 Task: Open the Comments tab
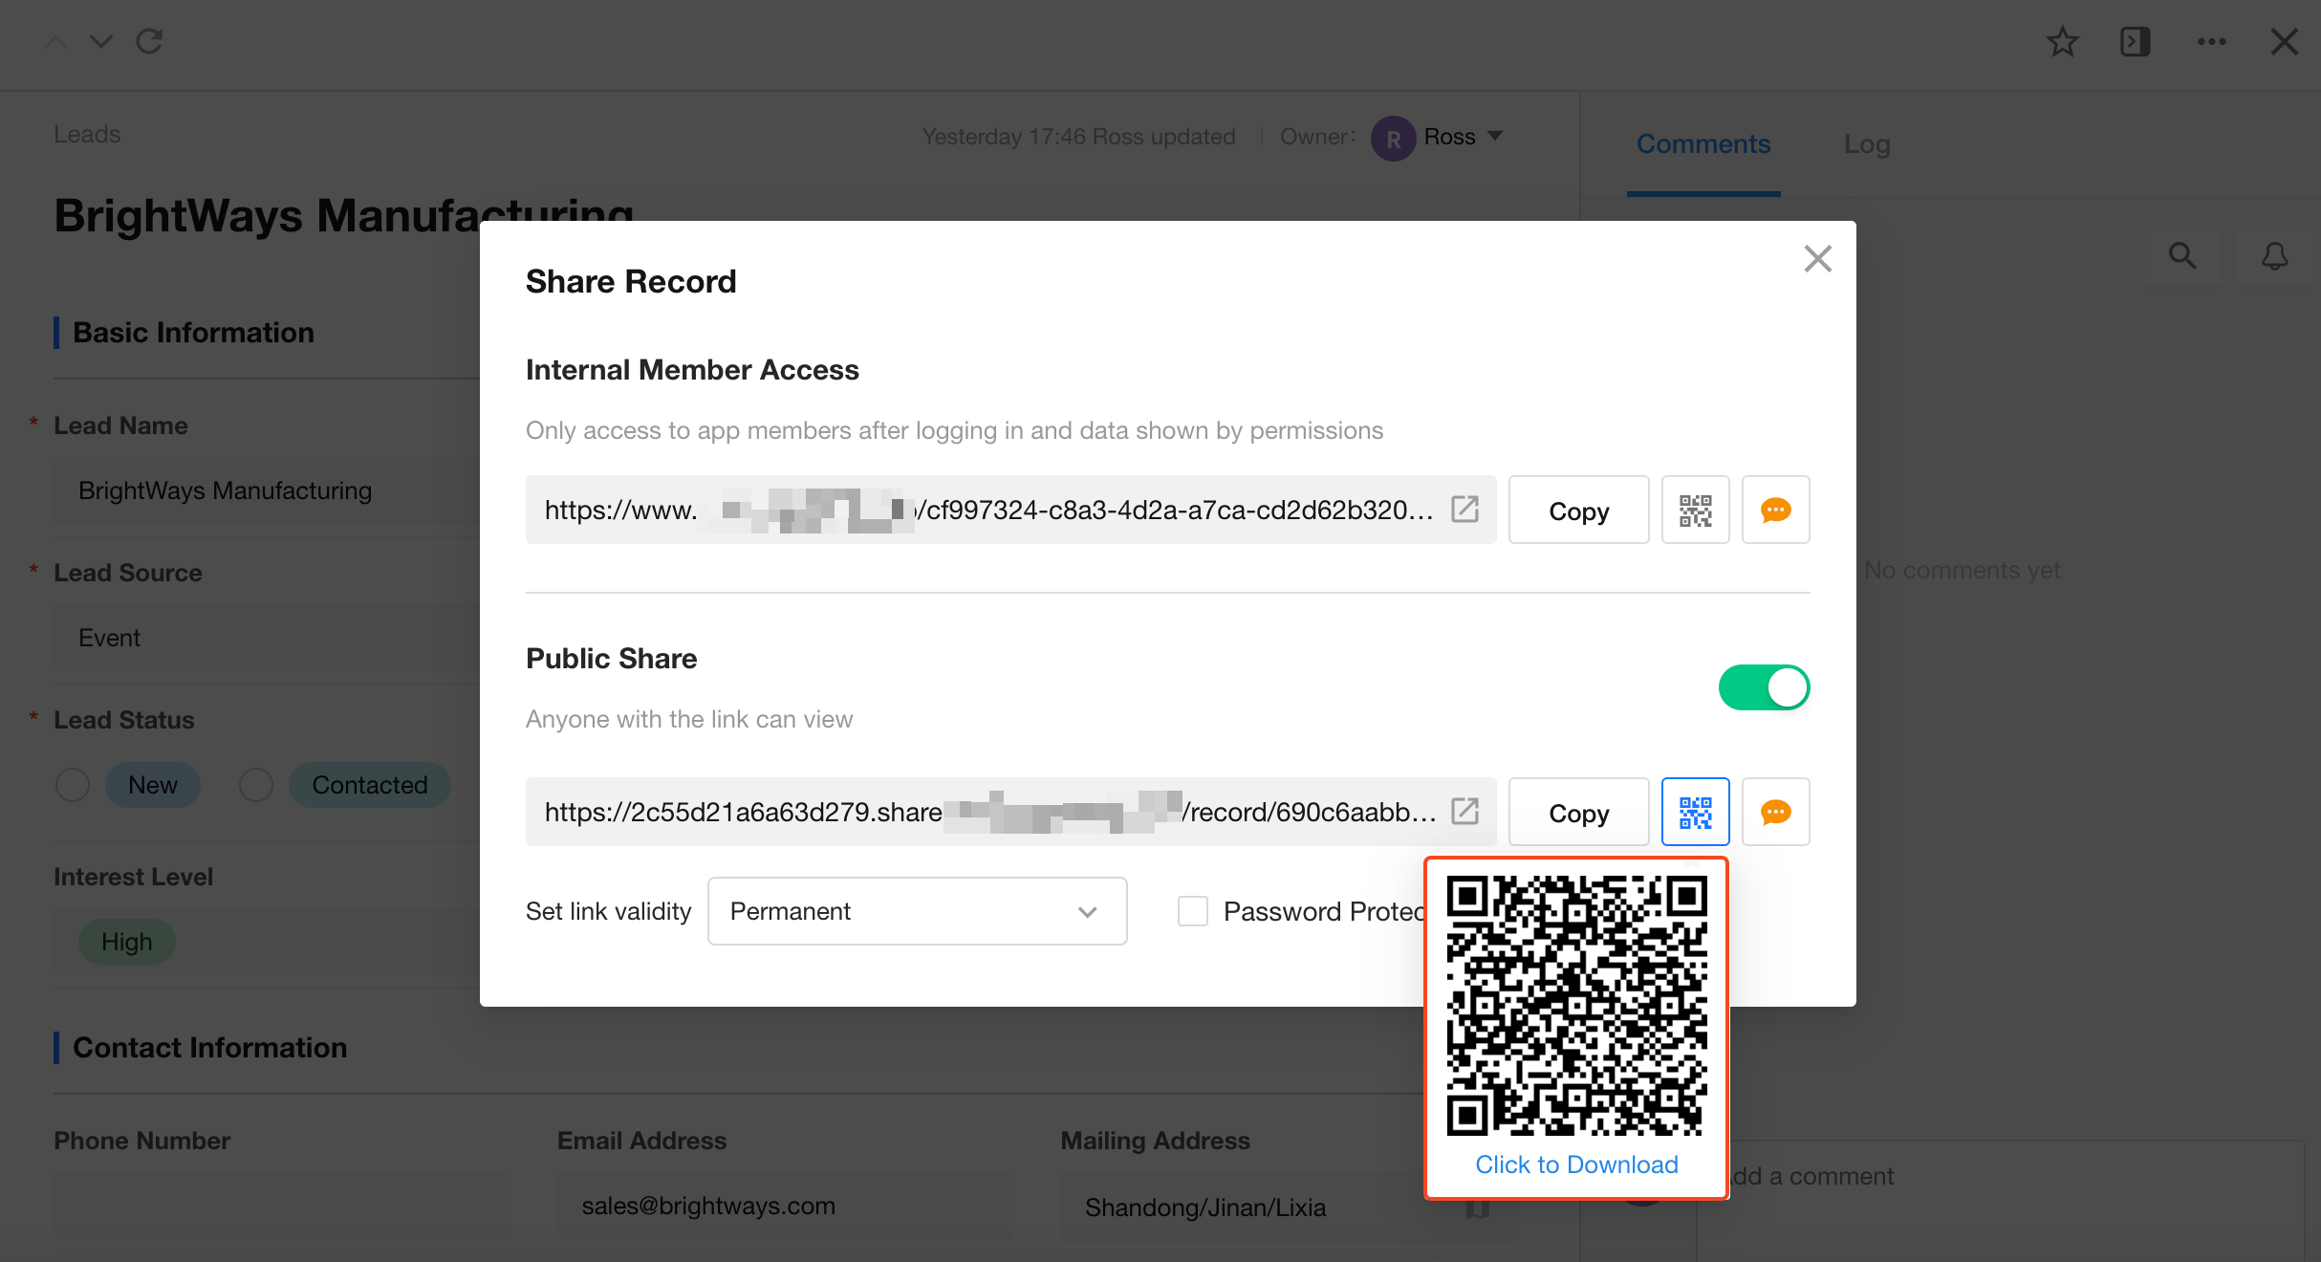click(1703, 144)
